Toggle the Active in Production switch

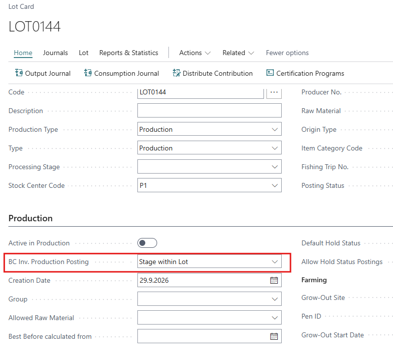[147, 243]
